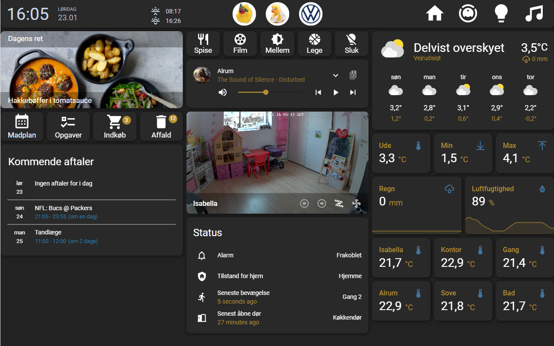Open the music view note icon
Viewport: 554px width, 346px height.
tap(534, 13)
